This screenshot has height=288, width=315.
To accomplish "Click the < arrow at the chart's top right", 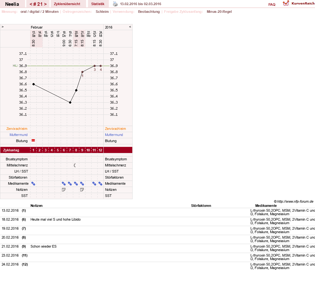I will click(x=130, y=27).
